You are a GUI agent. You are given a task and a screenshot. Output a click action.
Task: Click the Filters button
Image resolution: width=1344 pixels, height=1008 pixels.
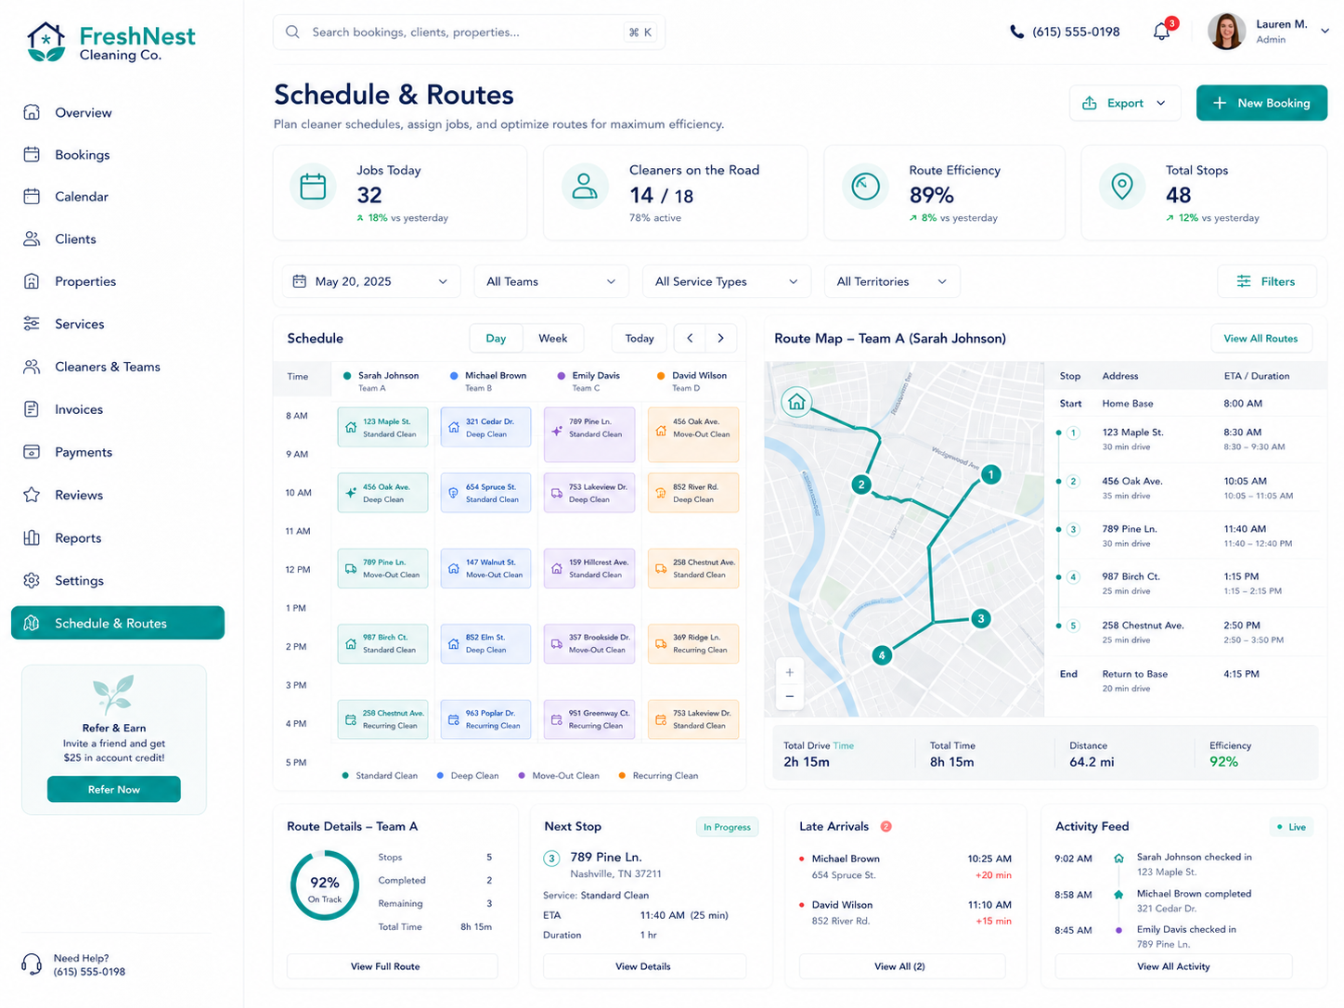[x=1266, y=281]
